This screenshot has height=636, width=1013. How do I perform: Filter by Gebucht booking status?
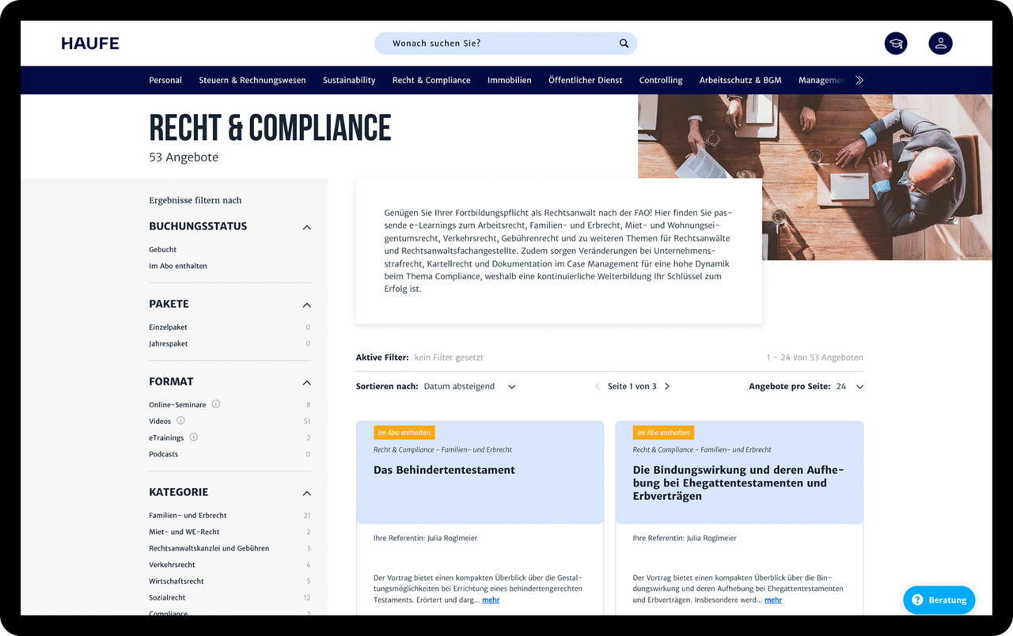point(162,249)
